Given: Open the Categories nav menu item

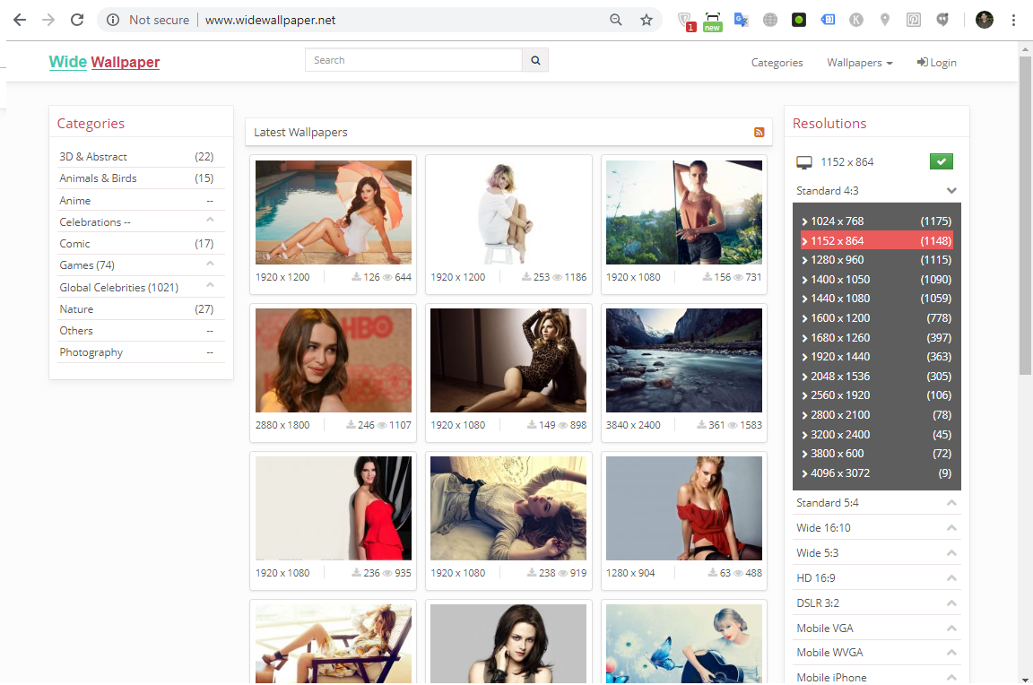Looking at the screenshot, I should click(x=777, y=63).
